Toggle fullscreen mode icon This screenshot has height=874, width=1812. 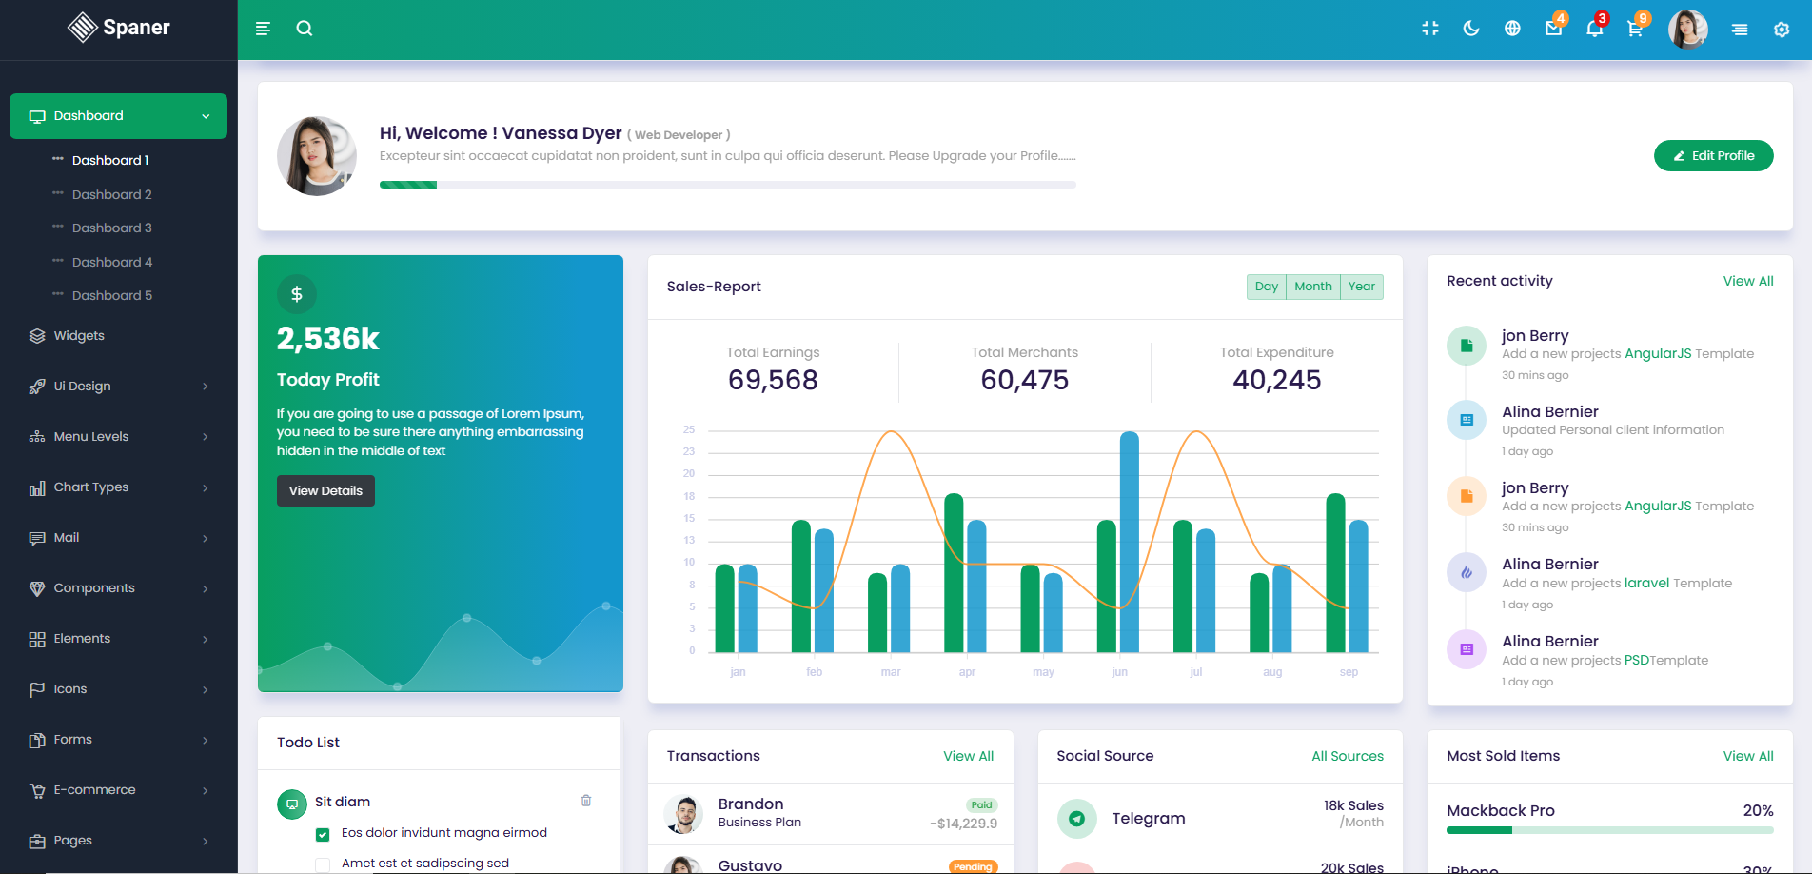point(1430,29)
